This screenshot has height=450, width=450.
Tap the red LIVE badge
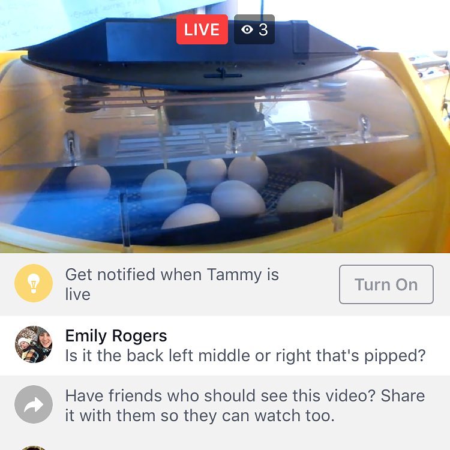(x=202, y=29)
